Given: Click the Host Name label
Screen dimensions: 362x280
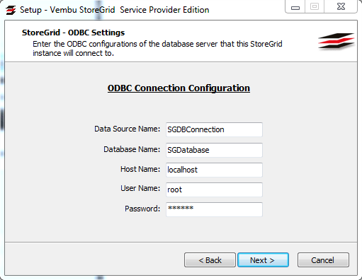Looking at the screenshot, I should point(140,169).
